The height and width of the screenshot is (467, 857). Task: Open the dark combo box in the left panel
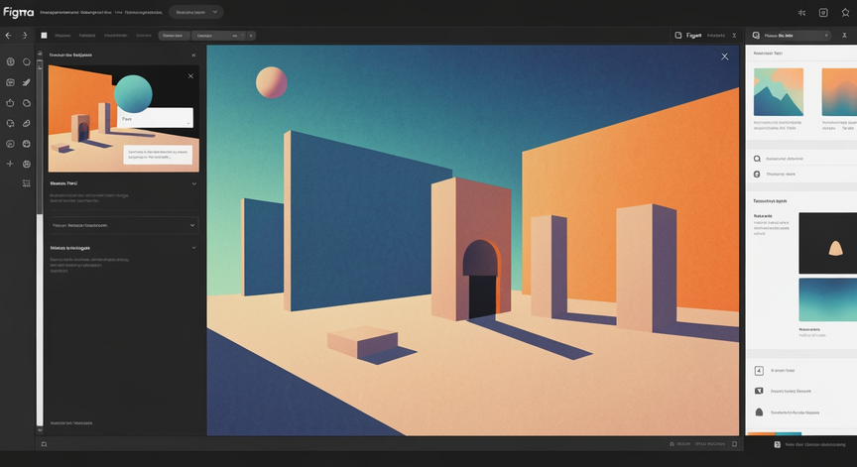(x=124, y=225)
